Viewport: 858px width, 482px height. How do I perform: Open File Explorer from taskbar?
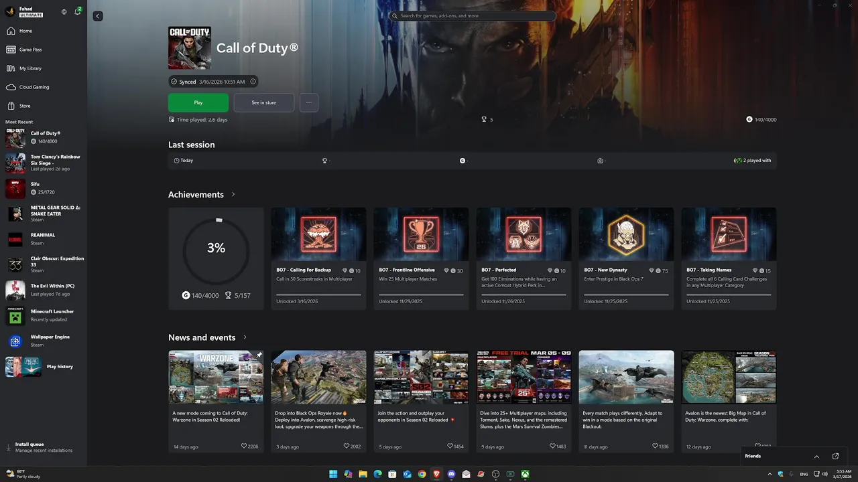363,474
